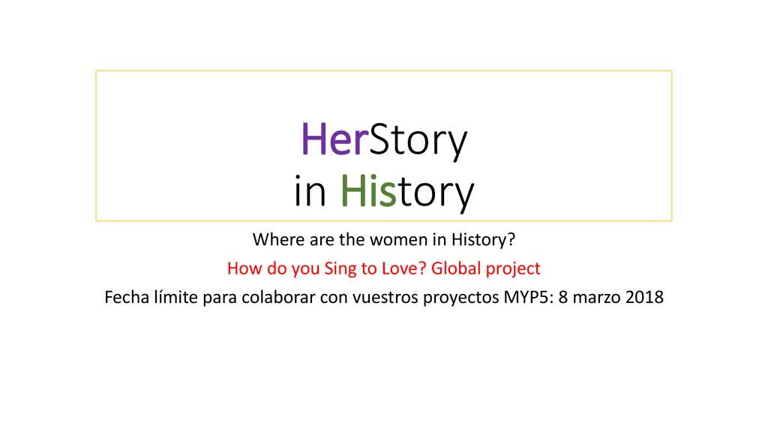Select the 'HerStory' title line
The width and height of the screenshot is (768, 432).
pyautogui.click(x=384, y=140)
